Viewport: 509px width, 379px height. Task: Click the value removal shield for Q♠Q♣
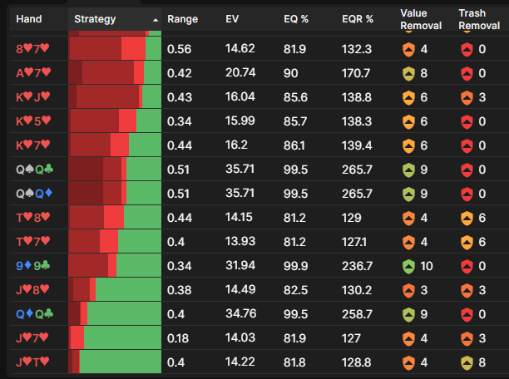(x=408, y=170)
